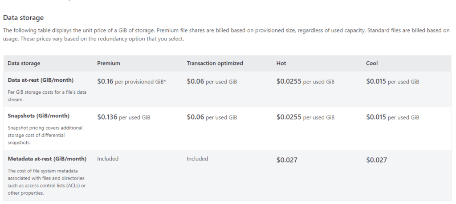The image size is (456, 204).
Task: Click Hot tier price in Snapshots row
Action: click(x=305, y=117)
